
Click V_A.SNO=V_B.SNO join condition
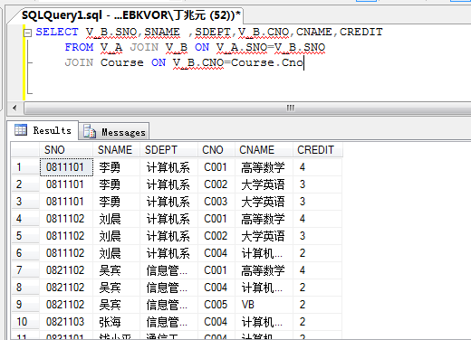tap(271, 47)
